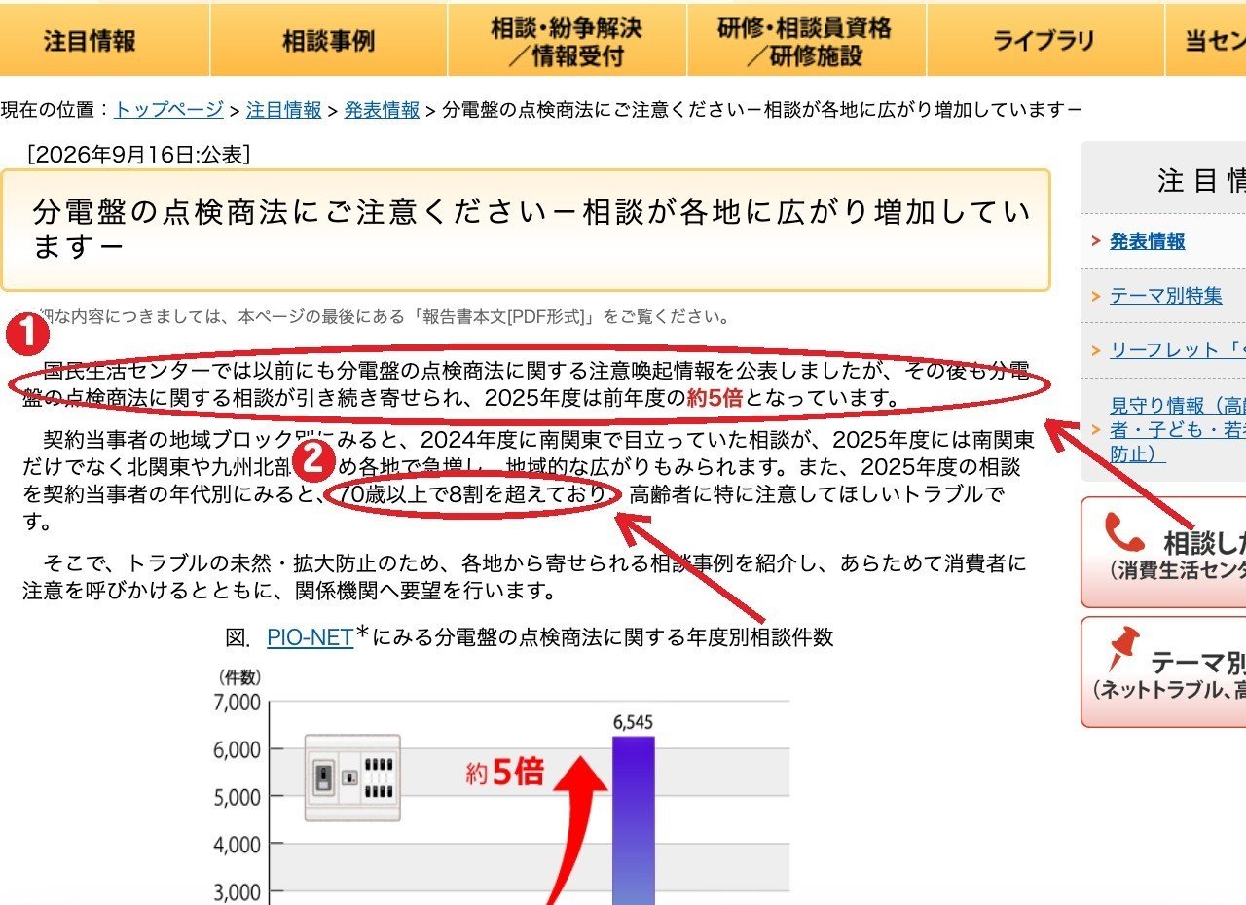The height and width of the screenshot is (905, 1246).
Task: Open the 見守り情報 sidebar link
Action: pos(1178,429)
